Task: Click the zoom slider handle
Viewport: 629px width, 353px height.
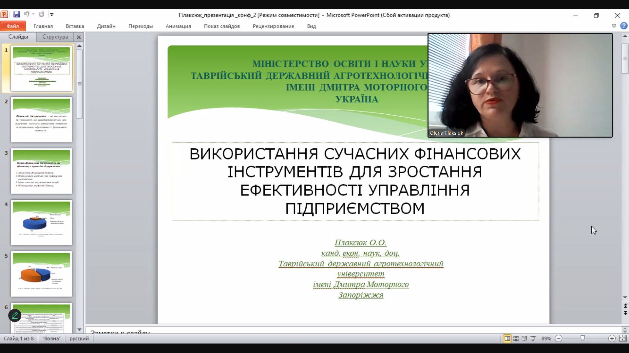Action: click(583, 339)
